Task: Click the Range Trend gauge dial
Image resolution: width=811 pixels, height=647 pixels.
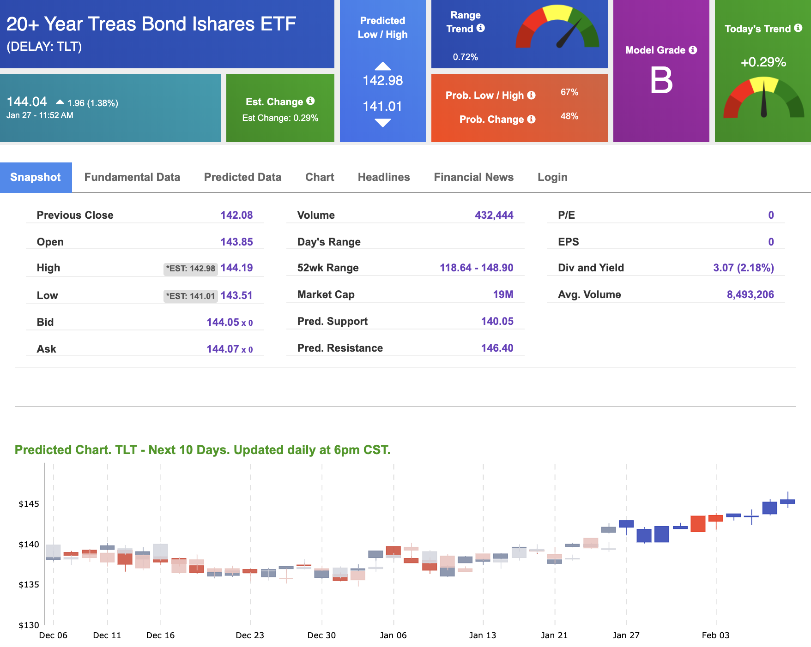Action: click(x=557, y=27)
